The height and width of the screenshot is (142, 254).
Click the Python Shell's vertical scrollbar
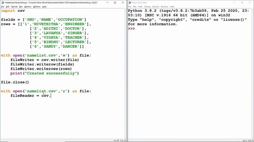pos(252,74)
